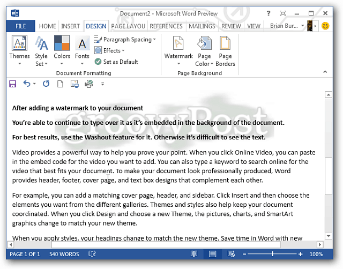Click the Quick Print icon
The height and width of the screenshot is (269, 343).
point(89,84)
